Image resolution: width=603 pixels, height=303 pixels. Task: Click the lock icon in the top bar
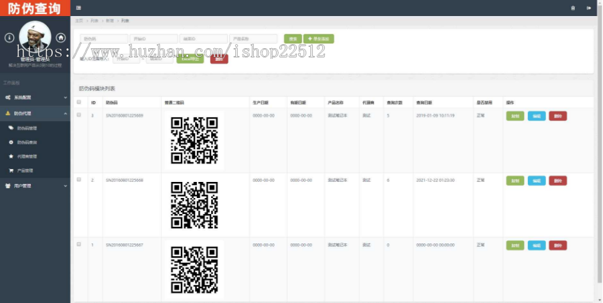point(573,7)
